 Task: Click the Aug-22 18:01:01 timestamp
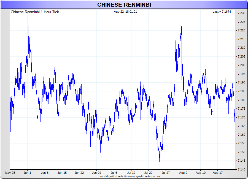click(x=125, y=12)
